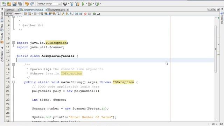224x126 pixels.
Task: Open the dropdown arrow beside the globe icon
Action: click(68, 4)
